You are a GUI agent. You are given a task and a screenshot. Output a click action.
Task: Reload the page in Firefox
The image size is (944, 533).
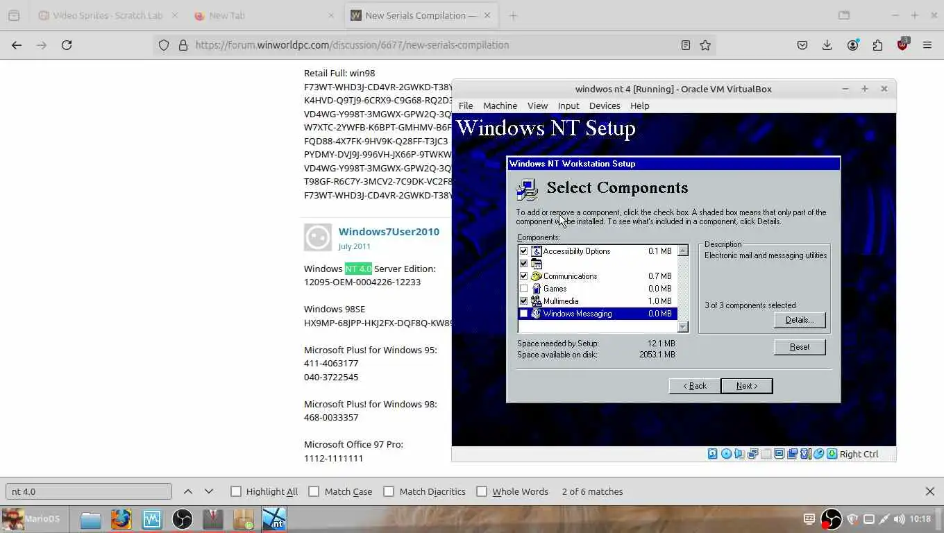pos(67,45)
